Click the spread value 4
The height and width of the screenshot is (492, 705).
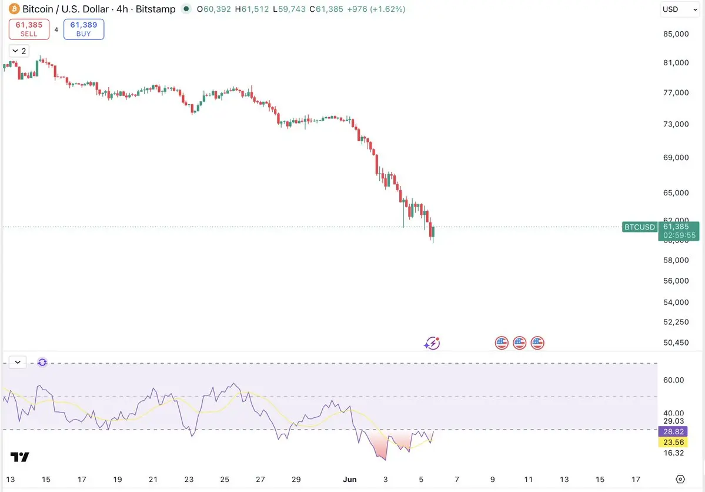[x=56, y=29]
